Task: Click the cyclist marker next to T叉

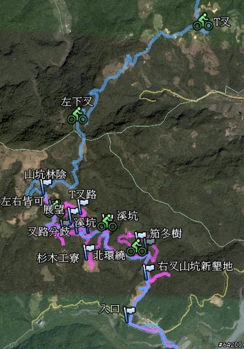Action: (x=203, y=22)
